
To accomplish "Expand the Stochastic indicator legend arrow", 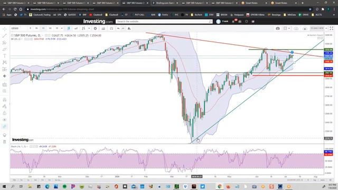I will pos(27,147).
